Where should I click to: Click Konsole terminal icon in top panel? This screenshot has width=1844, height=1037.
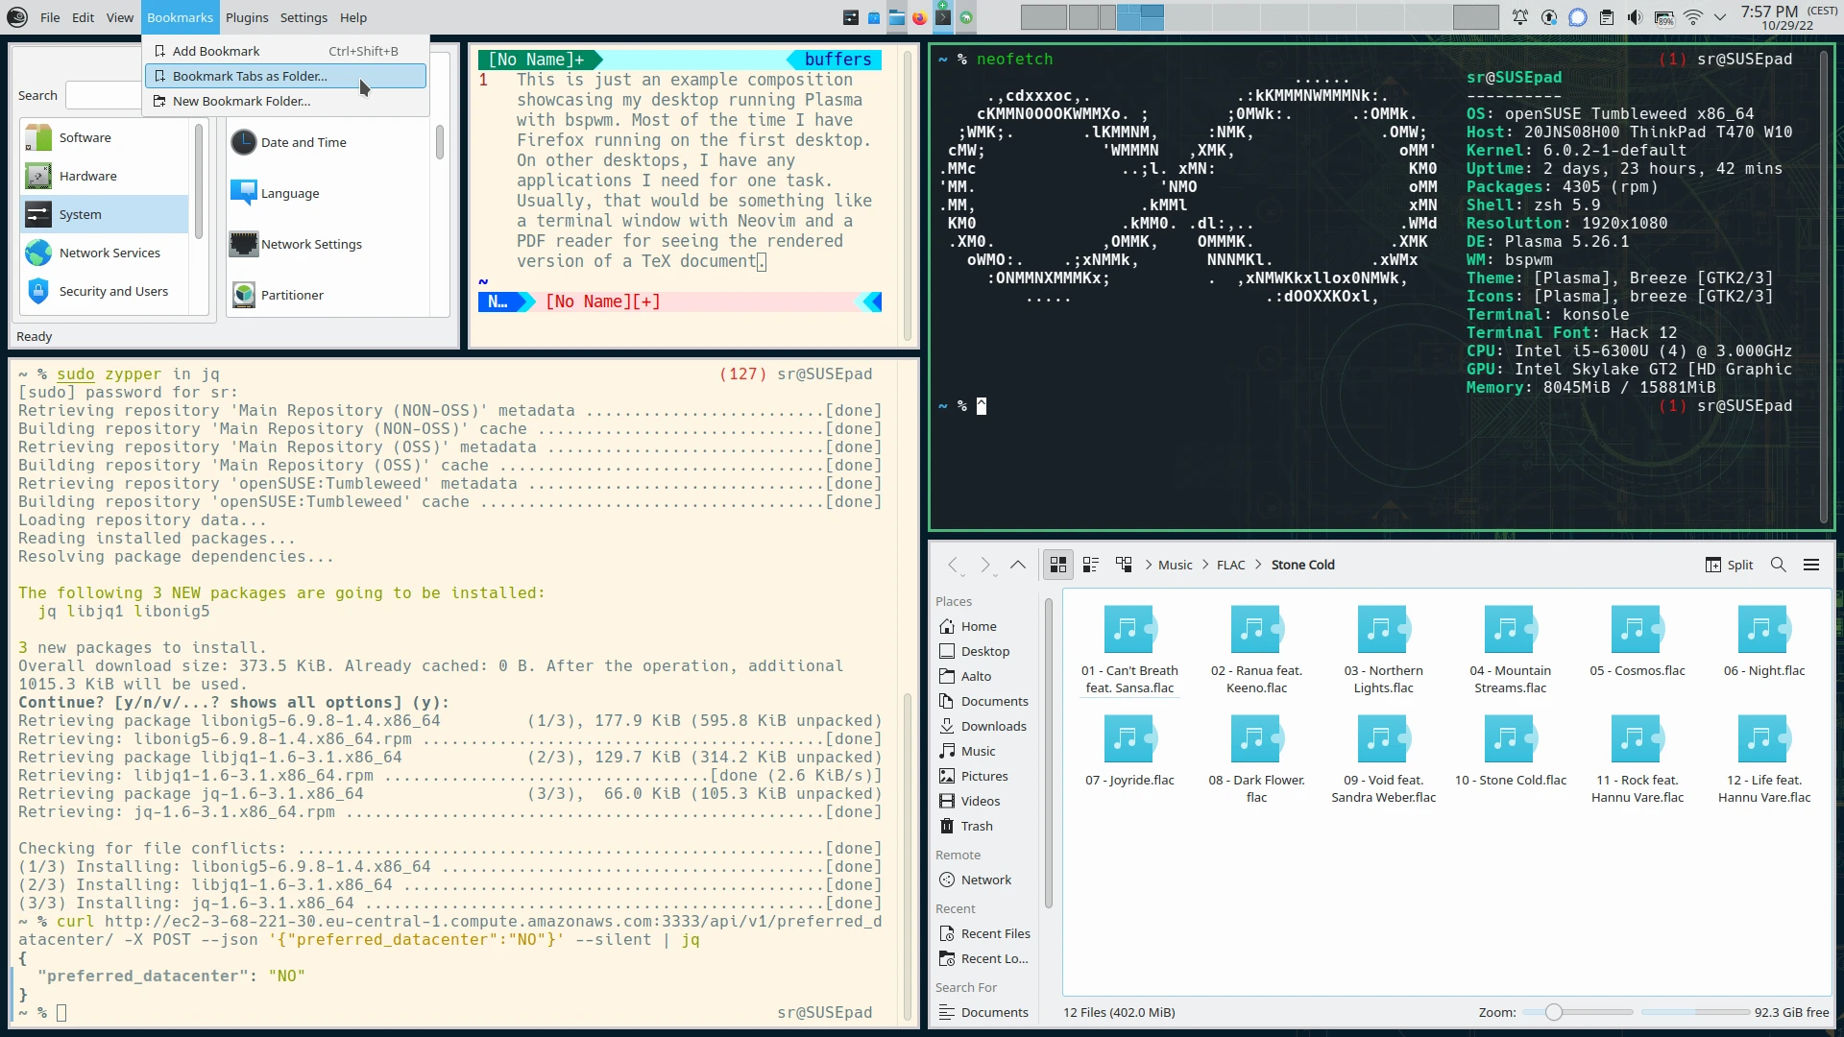[x=943, y=17]
